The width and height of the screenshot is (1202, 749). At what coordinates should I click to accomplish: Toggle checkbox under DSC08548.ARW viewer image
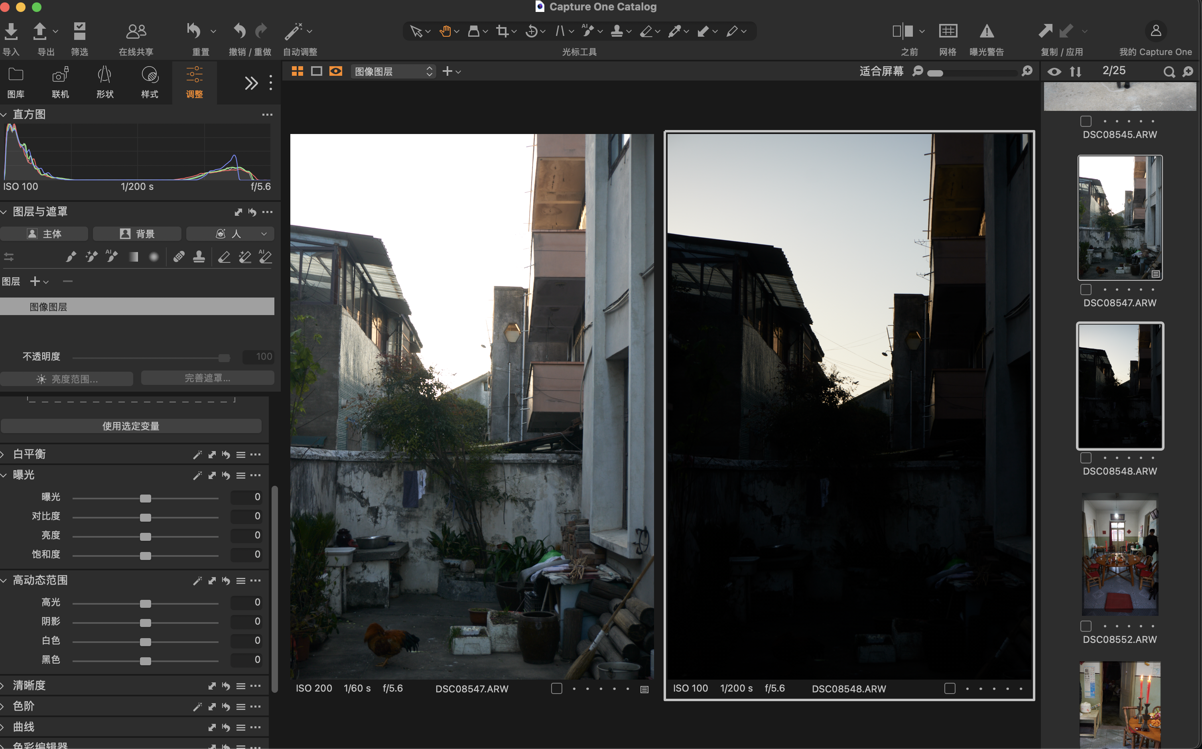pos(950,688)
